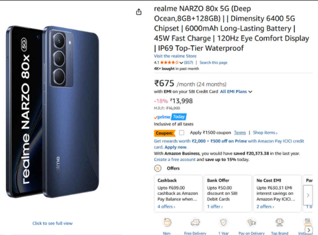This screenshot has height=235, width=318.
Task: Open coupon Terms link
Action: (240, 132)
